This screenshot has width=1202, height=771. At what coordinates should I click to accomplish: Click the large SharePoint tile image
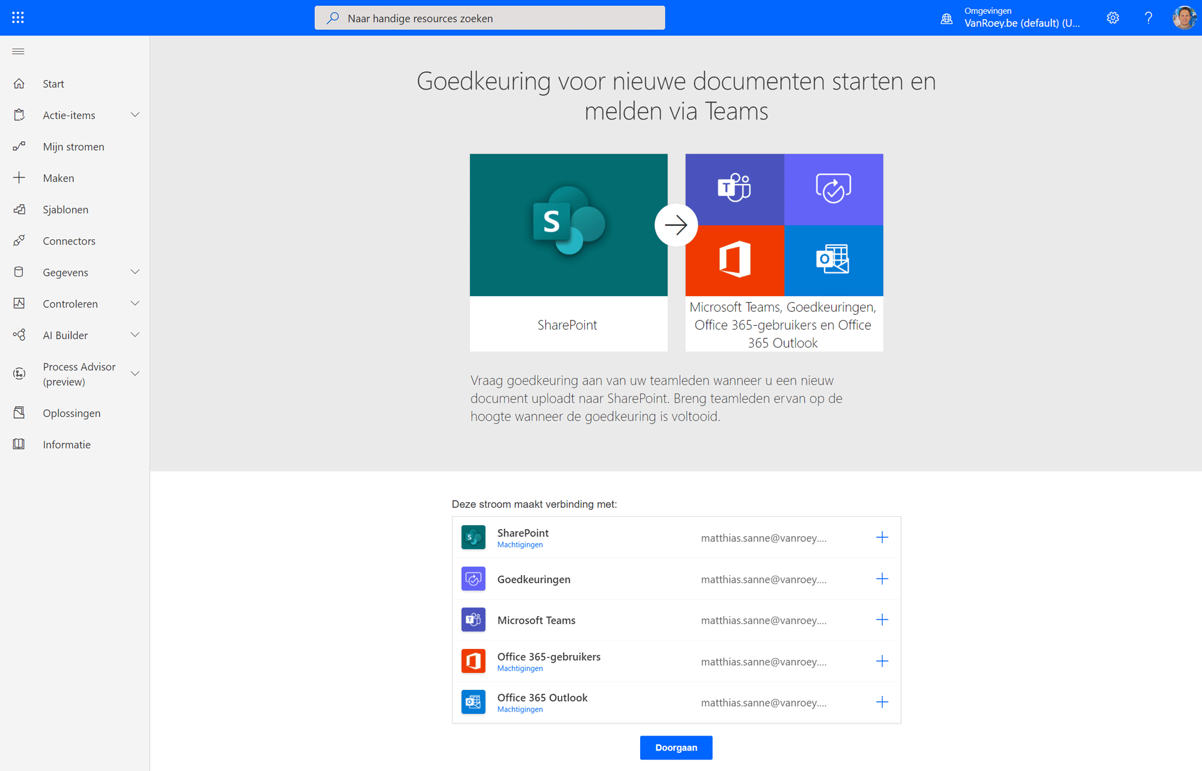click(x=569, y=225)
